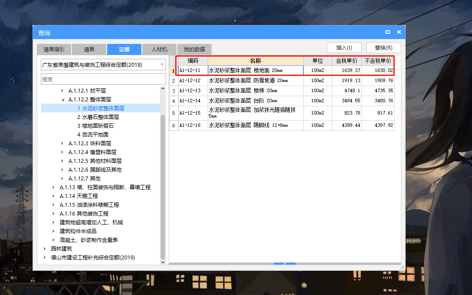This screenshot has height=295, width=472.
Task: Click name cell 水泥砂浆整体面层 防滑坡道 20mm
Action: pyautogui.click(x=256, y=81)
